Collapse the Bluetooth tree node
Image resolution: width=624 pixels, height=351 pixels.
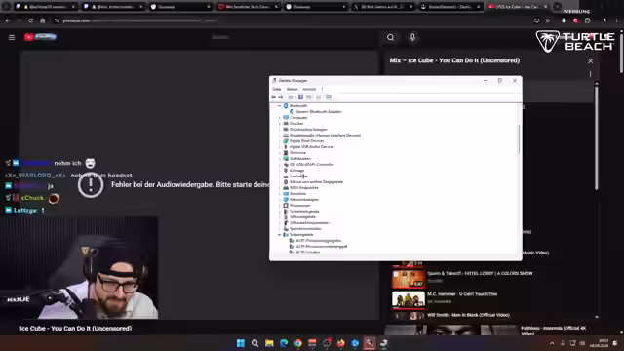point(280,106)
